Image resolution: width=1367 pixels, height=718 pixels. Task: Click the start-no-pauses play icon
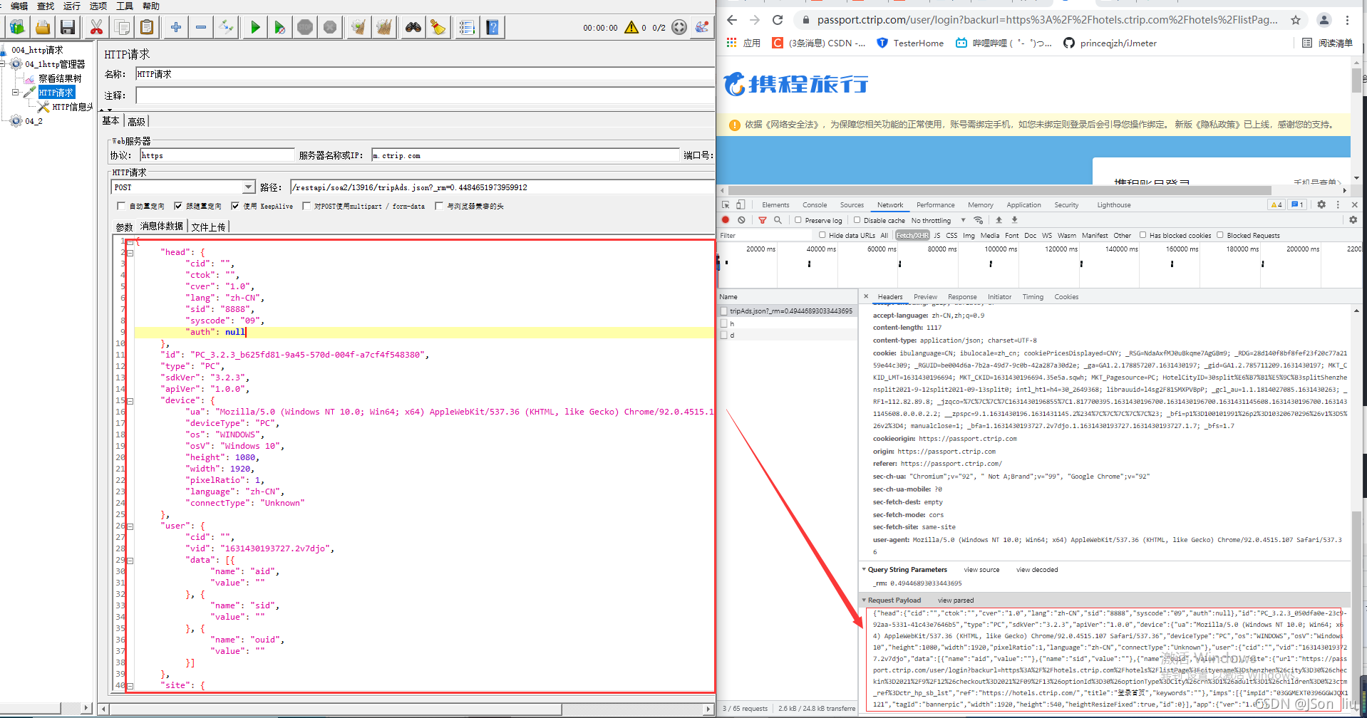pos(279,28)
